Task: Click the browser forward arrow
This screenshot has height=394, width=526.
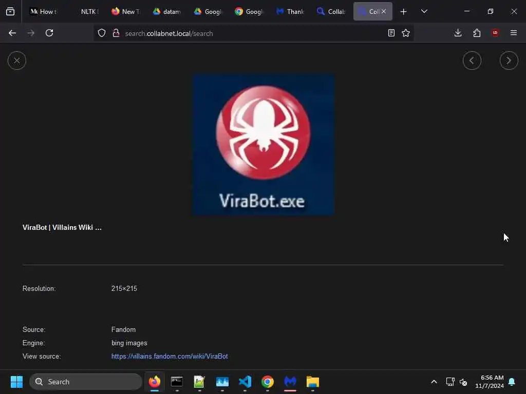Action: coord(31,33)
